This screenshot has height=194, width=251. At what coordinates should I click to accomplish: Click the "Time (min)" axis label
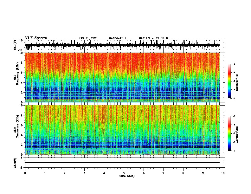click(127, 176)
